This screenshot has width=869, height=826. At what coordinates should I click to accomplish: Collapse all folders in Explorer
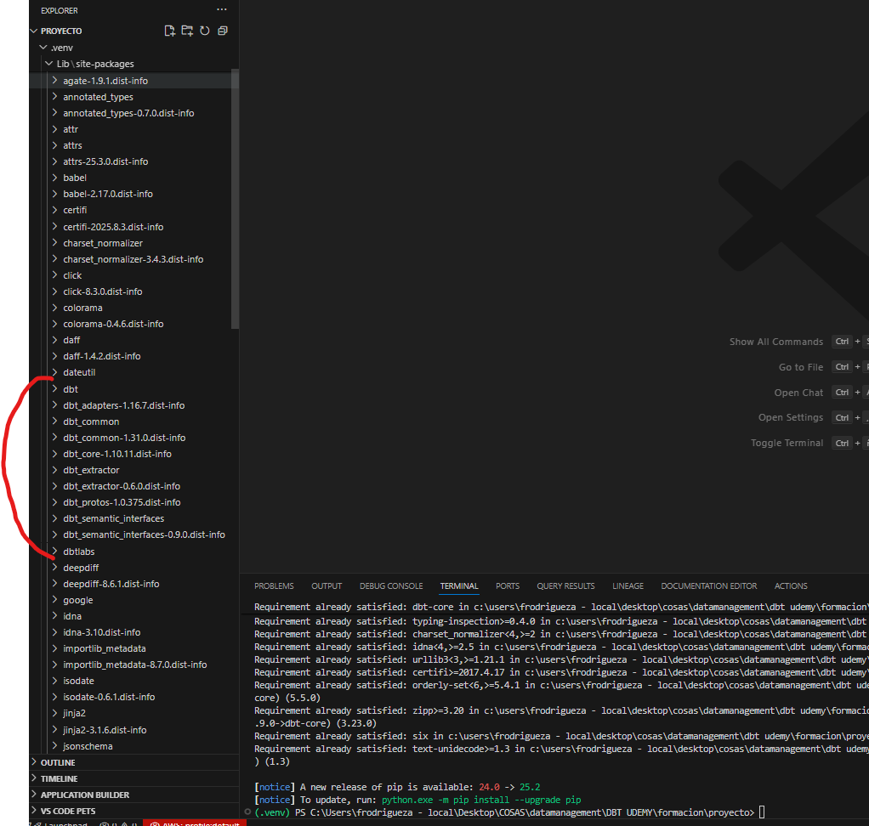(223, 31)
